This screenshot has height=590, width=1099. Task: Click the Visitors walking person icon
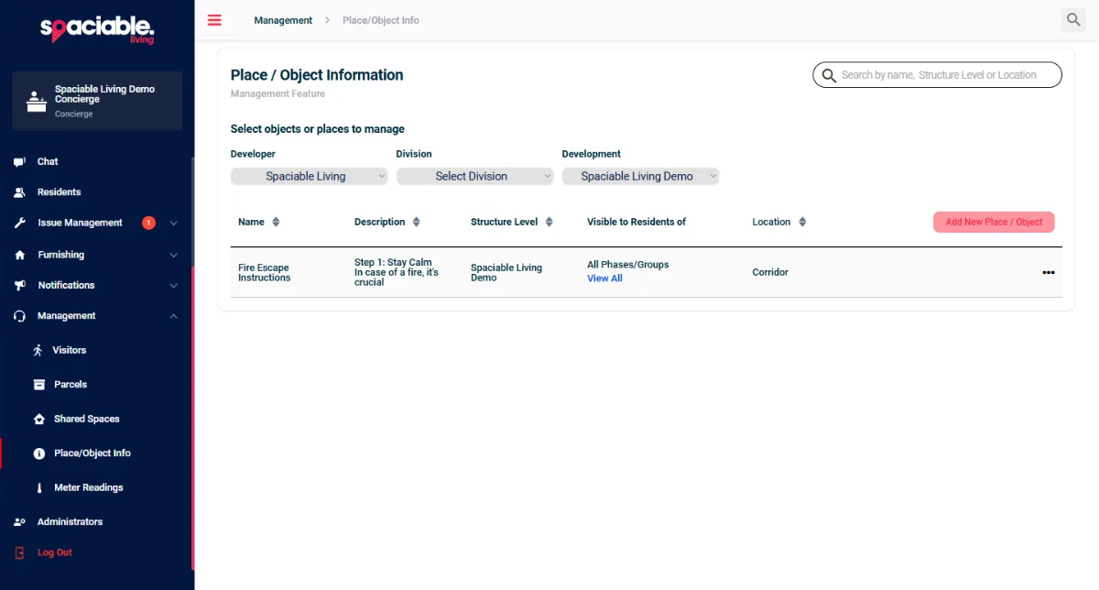click(x=38, y=350)
